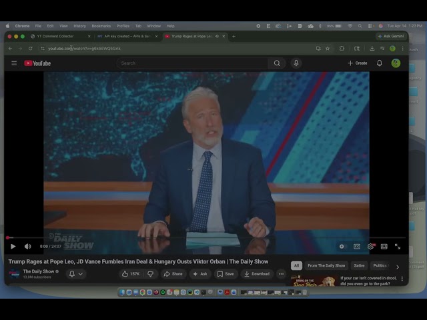Mute the Trump Rages tab audio
Image resolution: width=427 pixels, height=320 pixels.
click(217, 36)
